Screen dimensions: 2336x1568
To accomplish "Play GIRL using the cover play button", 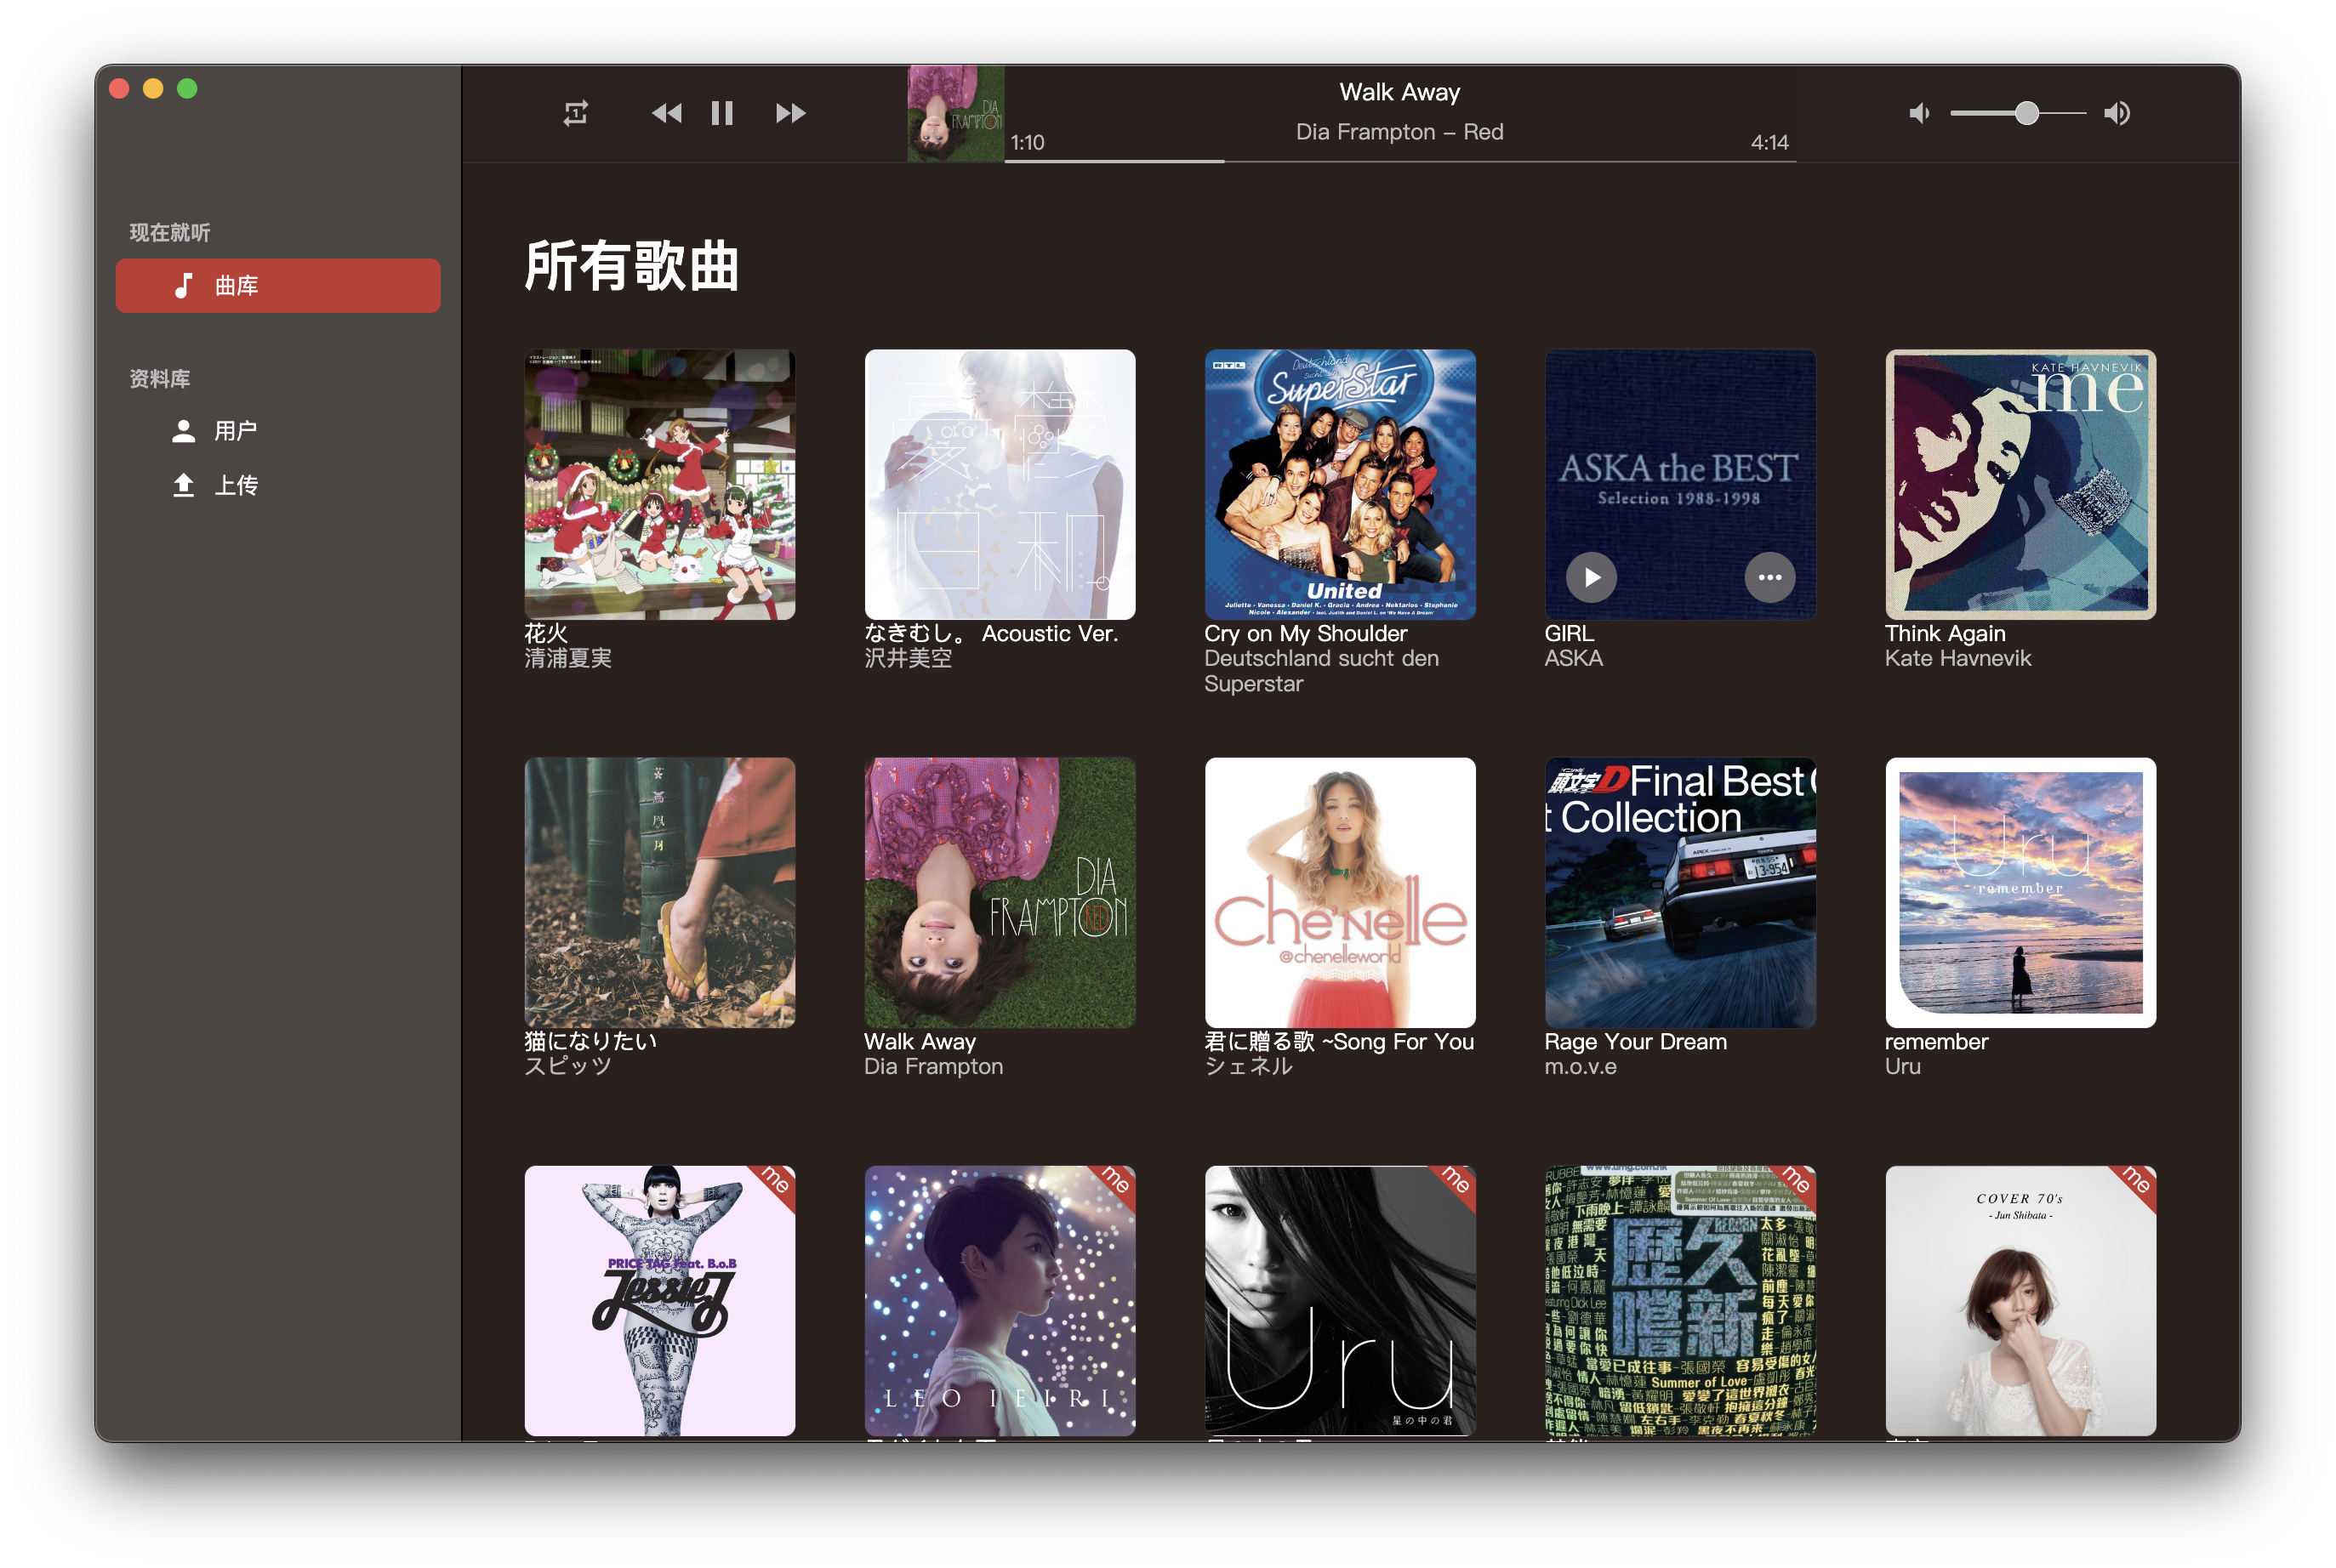I will (1591, 577).
